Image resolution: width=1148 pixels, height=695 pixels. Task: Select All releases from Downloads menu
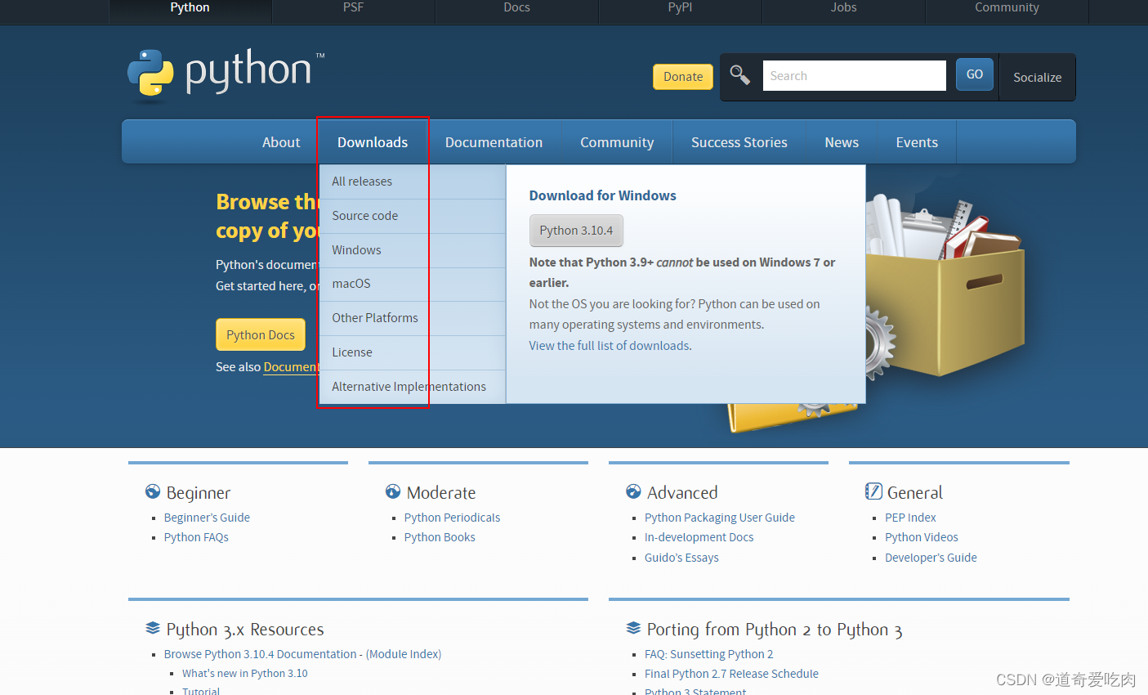(413, 182)
